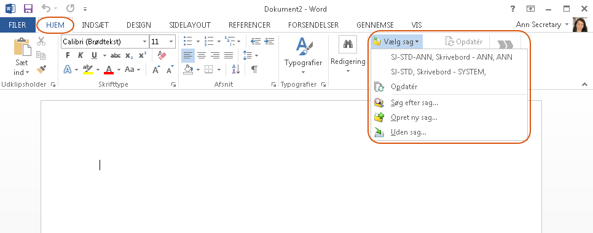Click the Vælg sag button
593x233 pixels.
(x=396, y=42)
